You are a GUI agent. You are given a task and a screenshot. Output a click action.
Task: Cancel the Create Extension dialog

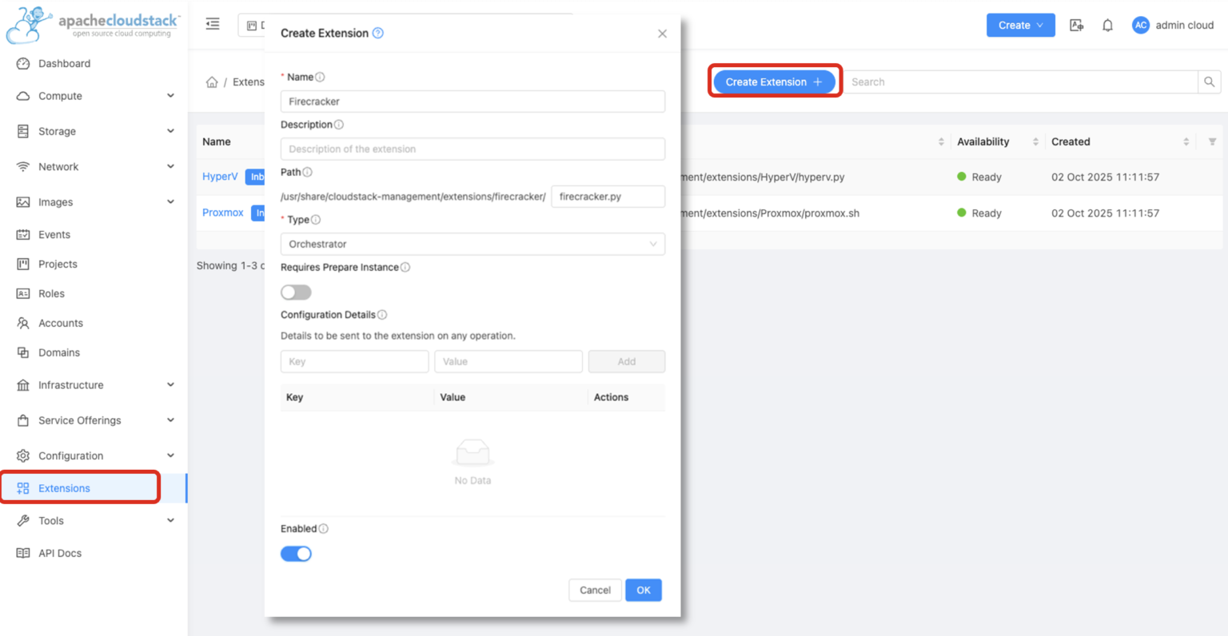tap(595, 590)
